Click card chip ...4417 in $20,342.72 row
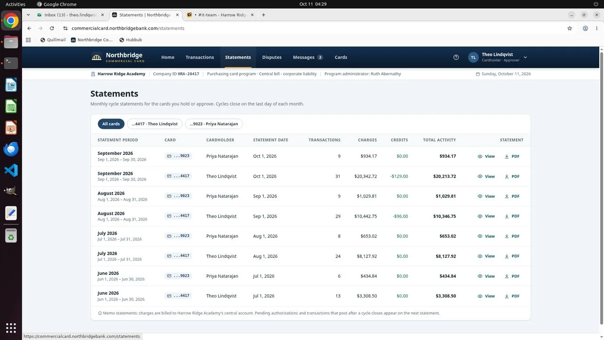The height and width of the screenshot is (340, 604). coord(178,176)
